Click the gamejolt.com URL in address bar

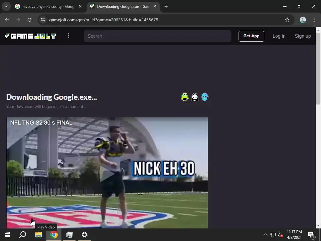103,20
